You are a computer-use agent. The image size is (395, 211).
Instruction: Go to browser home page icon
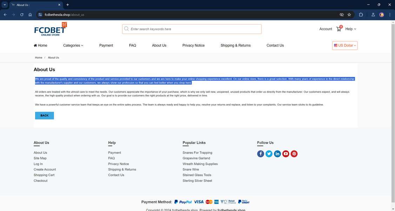(30, 15)
